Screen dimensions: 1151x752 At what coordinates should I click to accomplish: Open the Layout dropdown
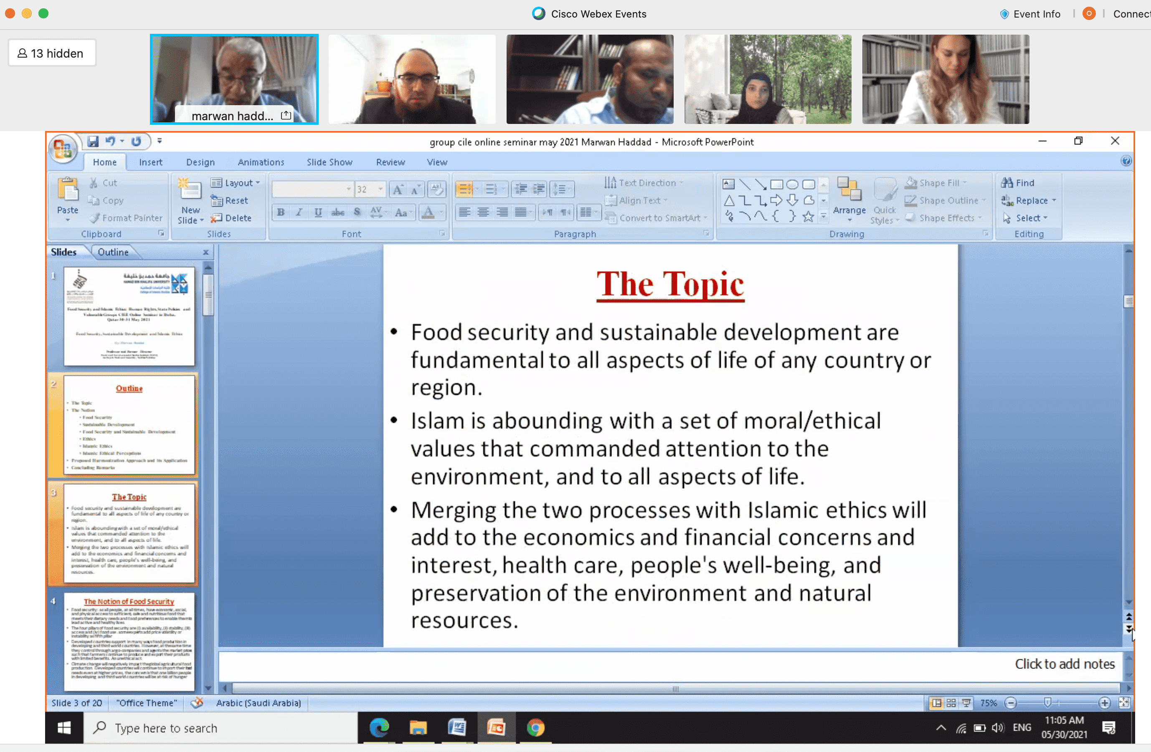click(x=236, y=183)
